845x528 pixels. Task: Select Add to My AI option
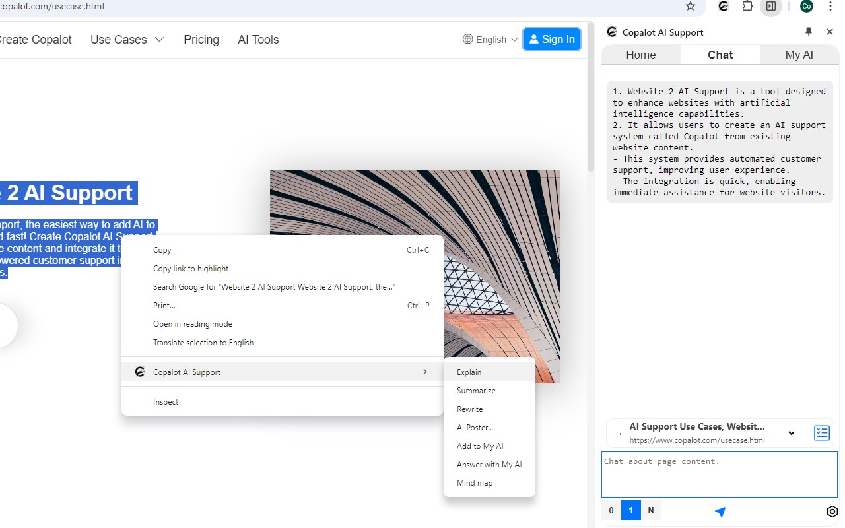(x=489, y=446)
